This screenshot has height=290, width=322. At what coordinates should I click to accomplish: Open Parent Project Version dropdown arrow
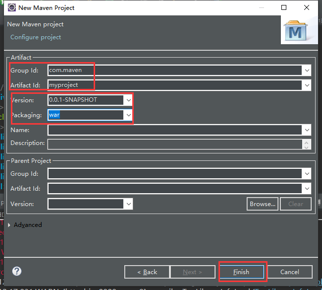coord(129,204)
